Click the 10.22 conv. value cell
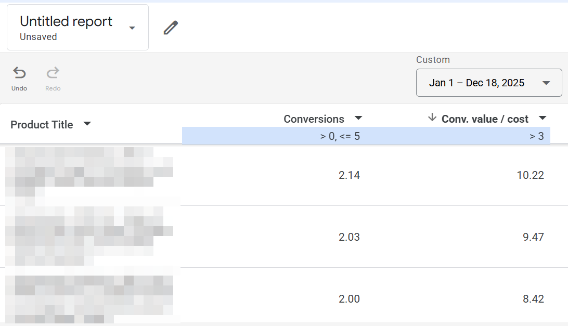The image size is (568, 326). click(531, 175)
